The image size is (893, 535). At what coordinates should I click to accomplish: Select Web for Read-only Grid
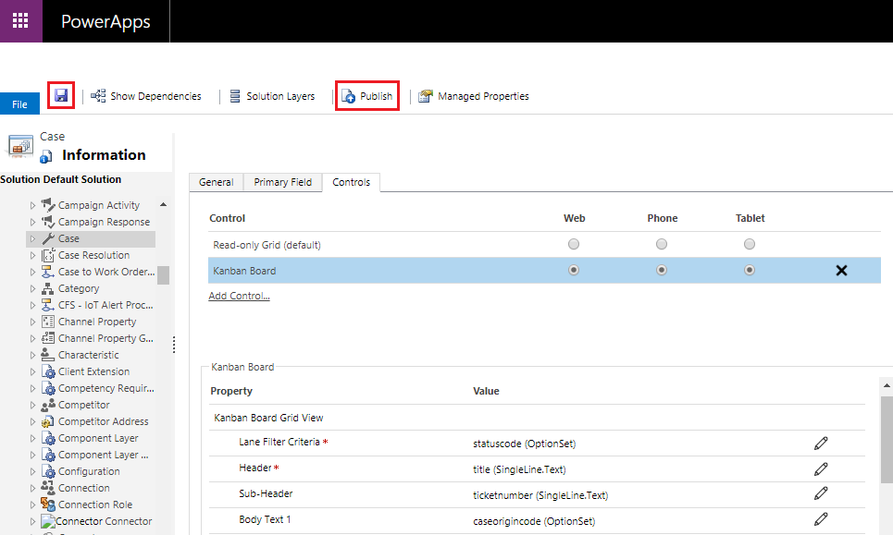574,244
